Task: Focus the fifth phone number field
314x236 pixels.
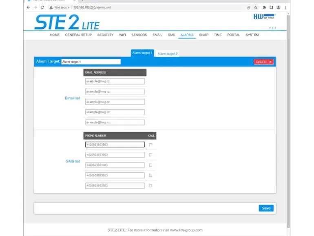Action: pyautogui.click(x=115, y=186)
